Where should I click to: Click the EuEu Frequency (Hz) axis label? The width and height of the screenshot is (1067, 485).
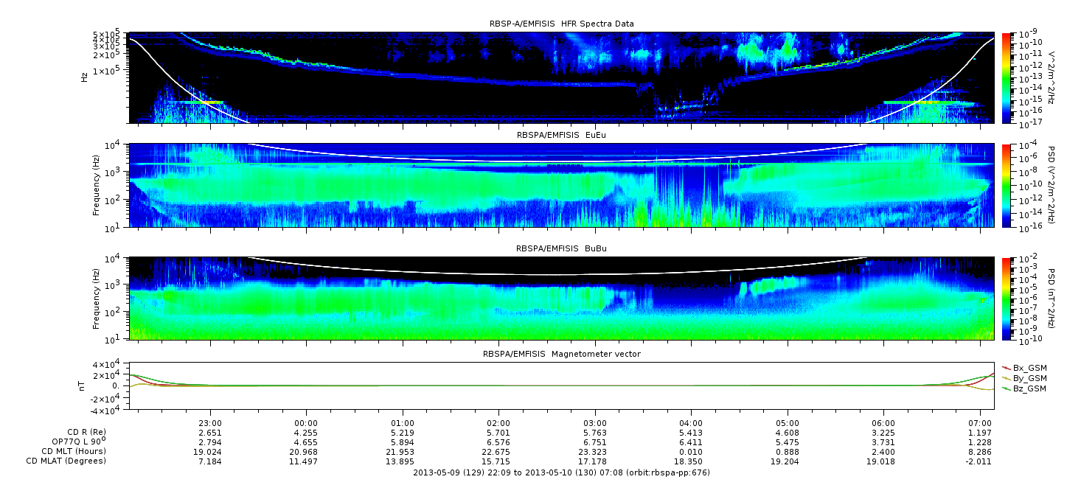97,185
